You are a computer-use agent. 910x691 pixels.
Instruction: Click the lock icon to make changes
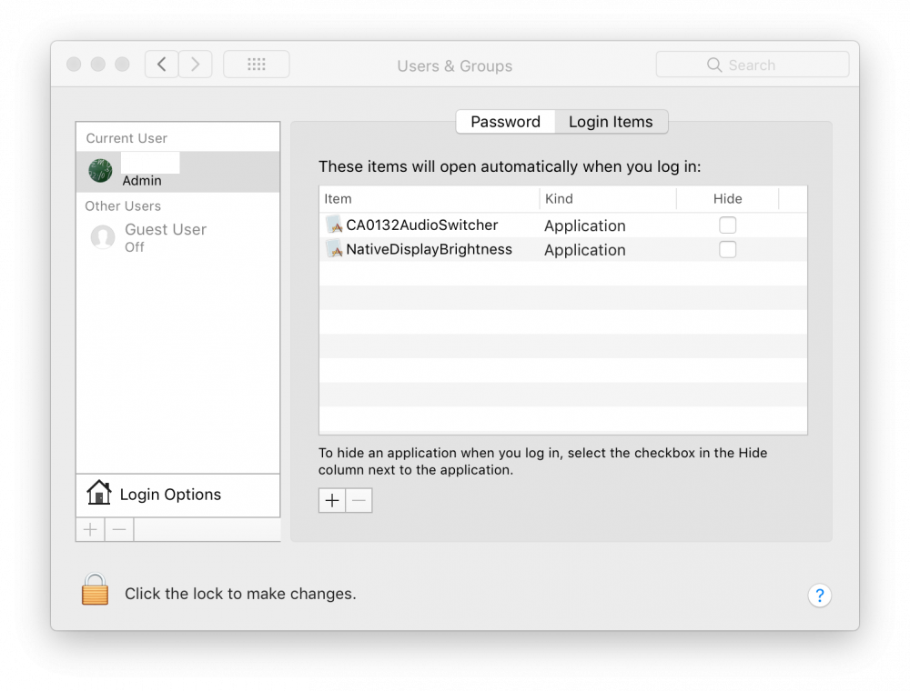pos(95,589)
